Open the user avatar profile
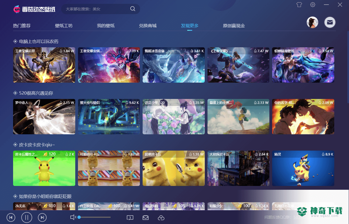The image size is (349, 224). tap(312, 22)
